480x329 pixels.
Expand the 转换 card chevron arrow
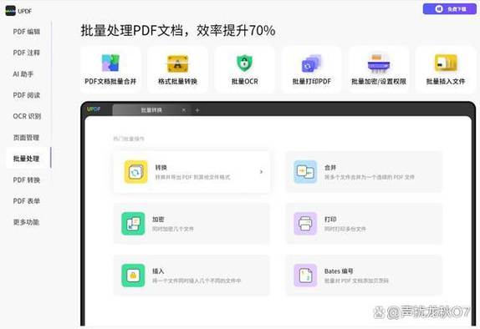click(261, 172)
